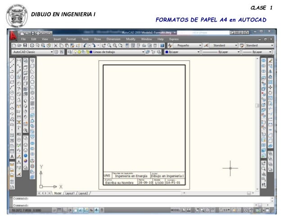The width and height of the screenshot is (287, 216).
Task: Open the AutoCAD Classic workspace dropdown
Action: tap(32, 52)
